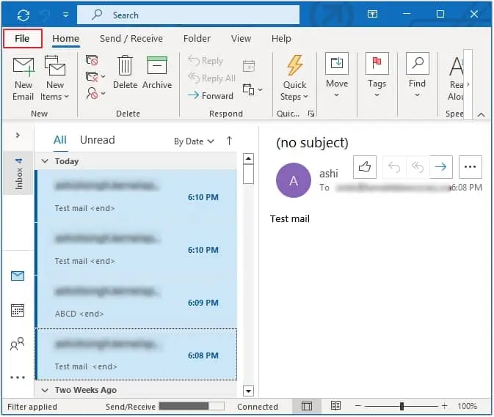Open the ribbon display options icon

tap(372, 14)
